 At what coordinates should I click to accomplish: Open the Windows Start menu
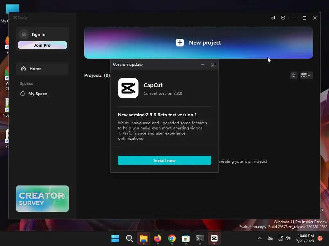coord(115,238)
